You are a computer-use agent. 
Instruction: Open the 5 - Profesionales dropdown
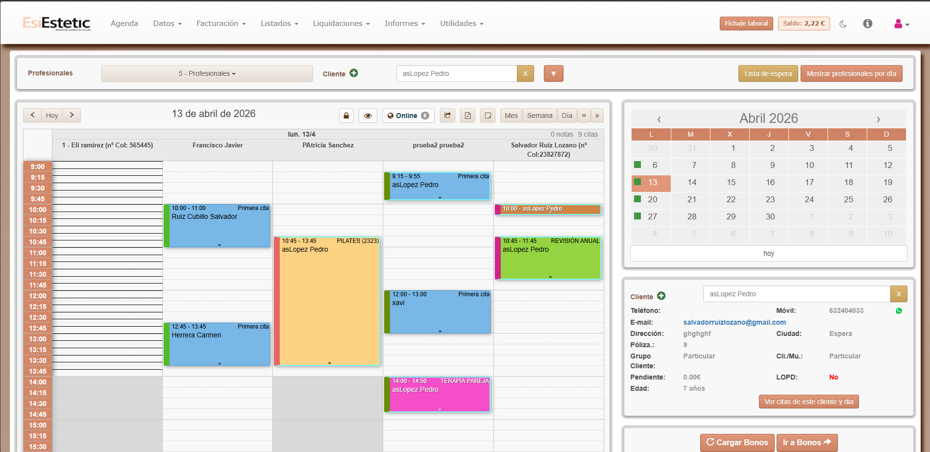pyautogui.click(x=207, y=73)
